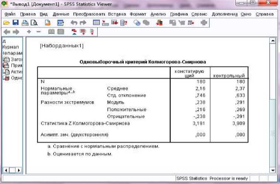Click the outline pane's horizontal scrollbar right arrow
The width and height of the screenshot is (280, 184).
(18, 170)
